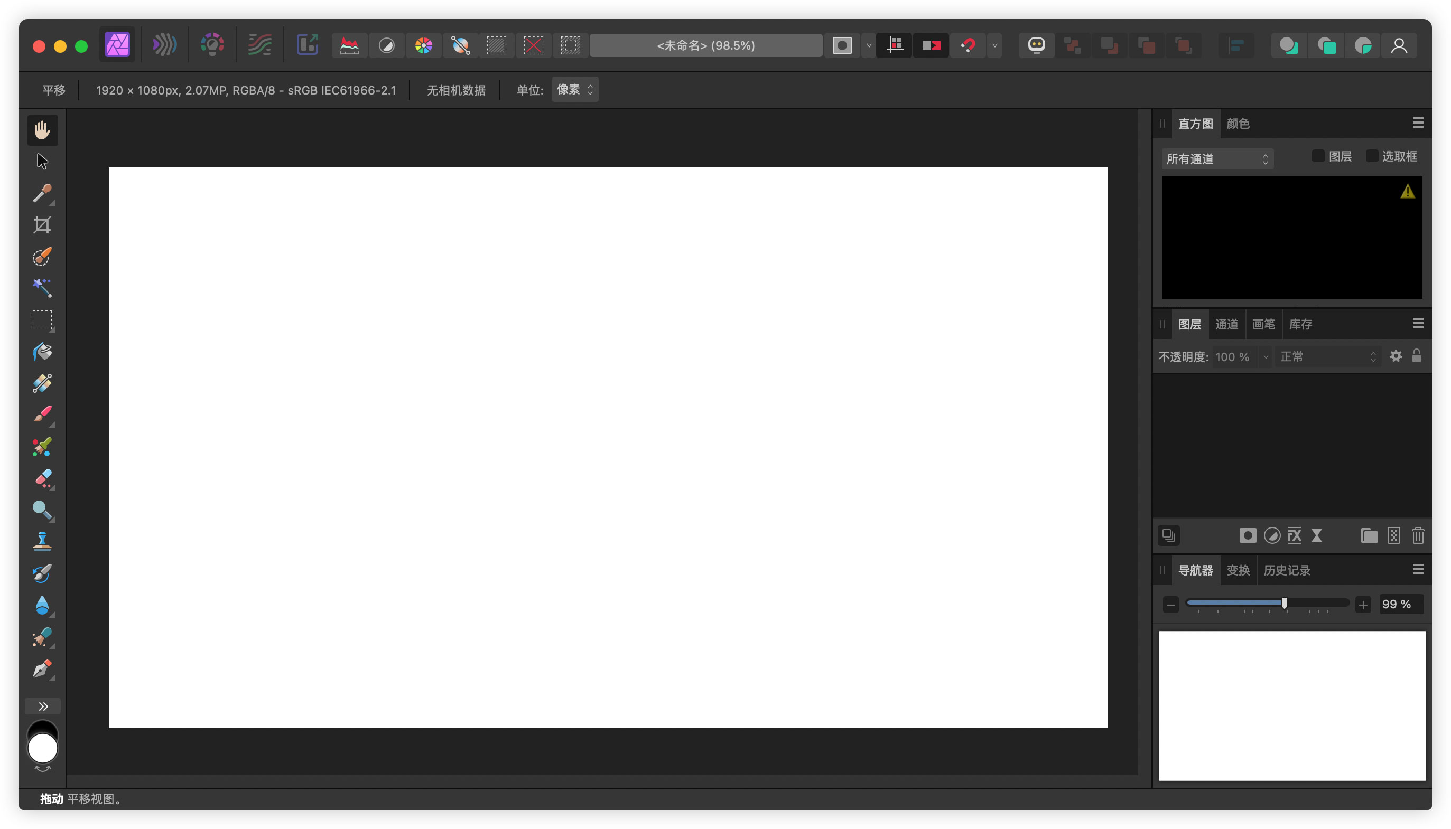Select the Pen tool
Screen dimensions: 1451x829
42,669
